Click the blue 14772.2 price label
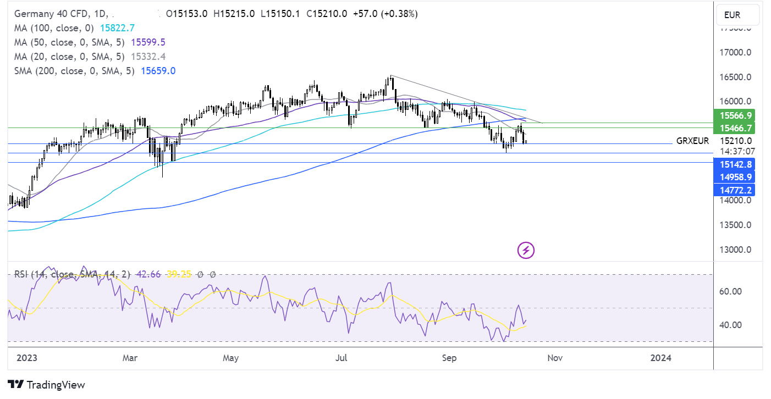 [734, 190]
